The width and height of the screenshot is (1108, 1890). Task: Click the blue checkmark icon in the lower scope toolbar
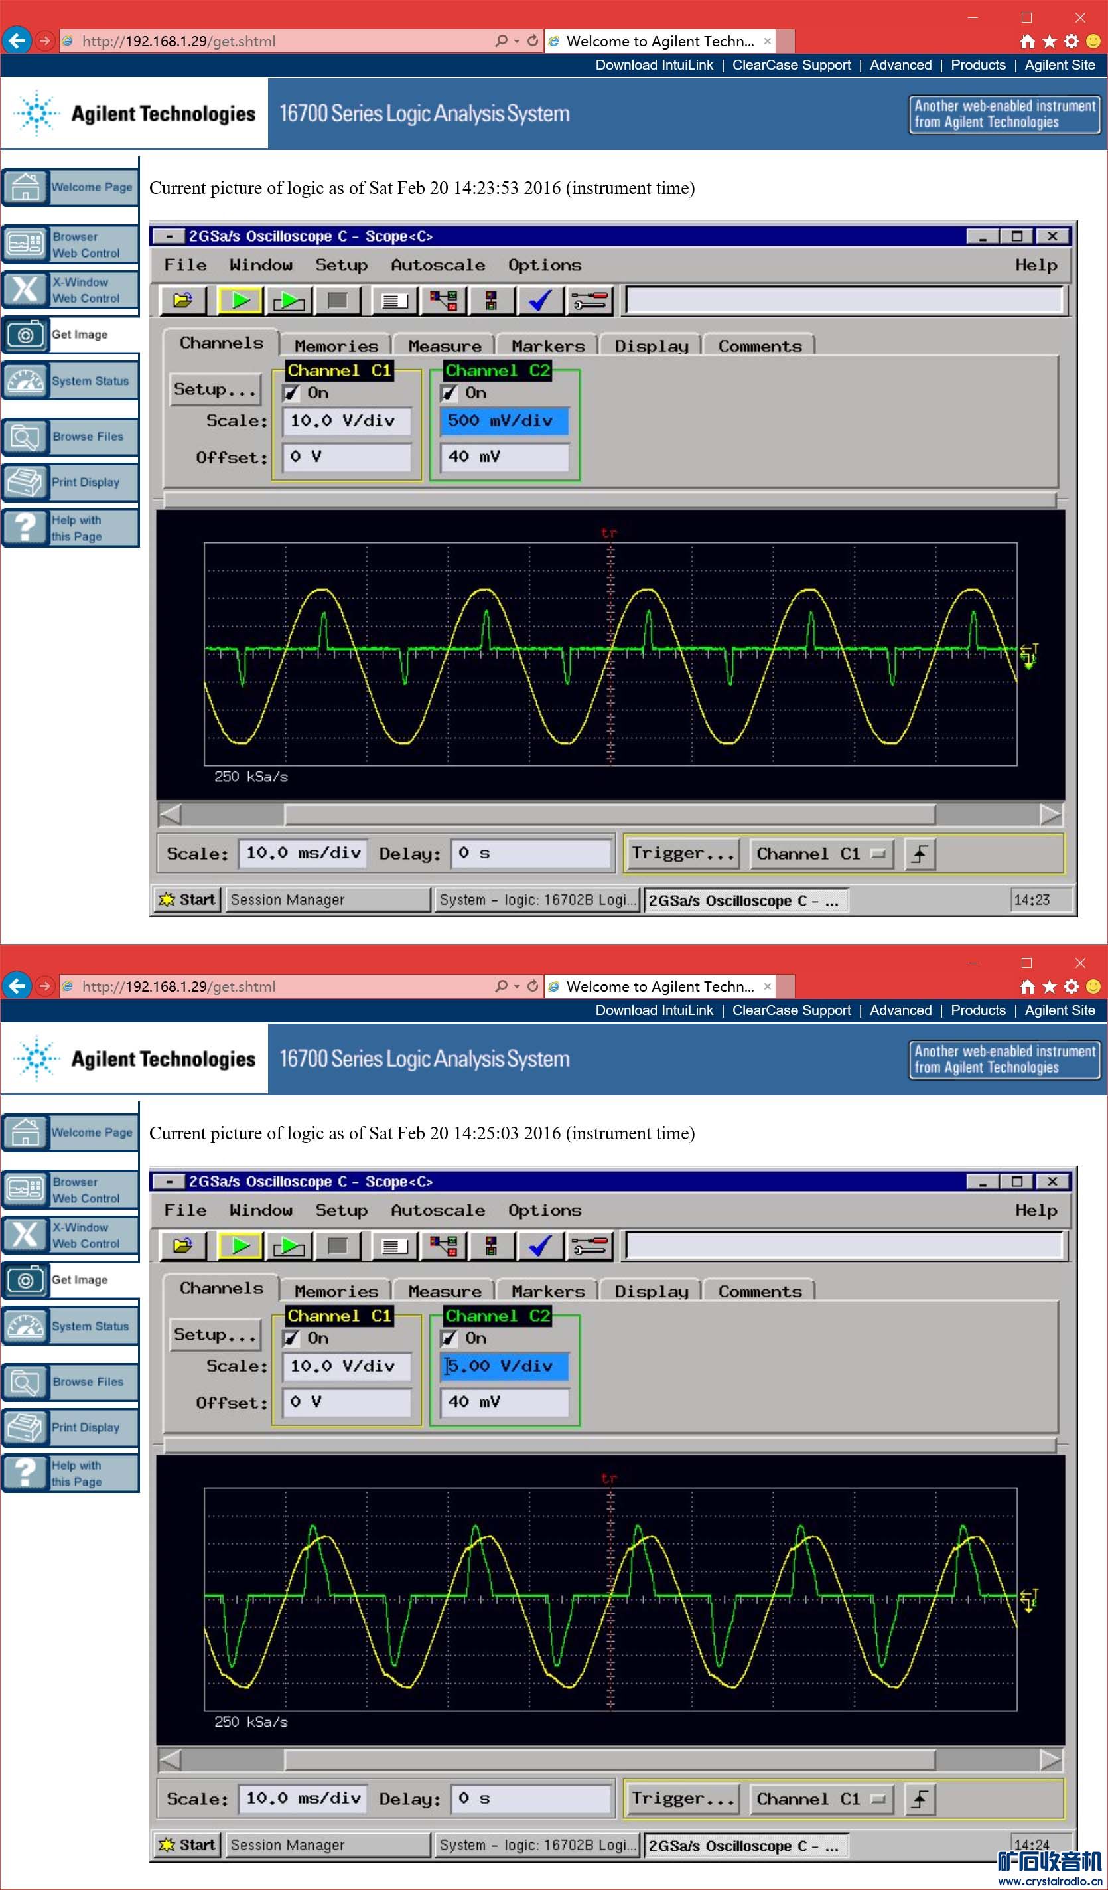click(541, 1246)
